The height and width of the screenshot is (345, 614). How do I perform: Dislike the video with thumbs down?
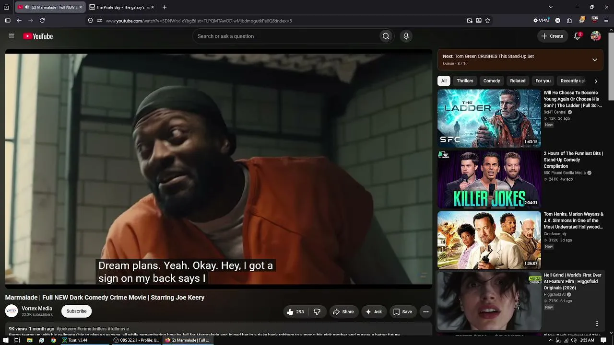[317, 312]
